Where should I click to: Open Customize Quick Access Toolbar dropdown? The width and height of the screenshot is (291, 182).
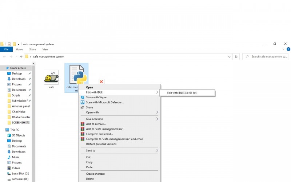point(19,44)
